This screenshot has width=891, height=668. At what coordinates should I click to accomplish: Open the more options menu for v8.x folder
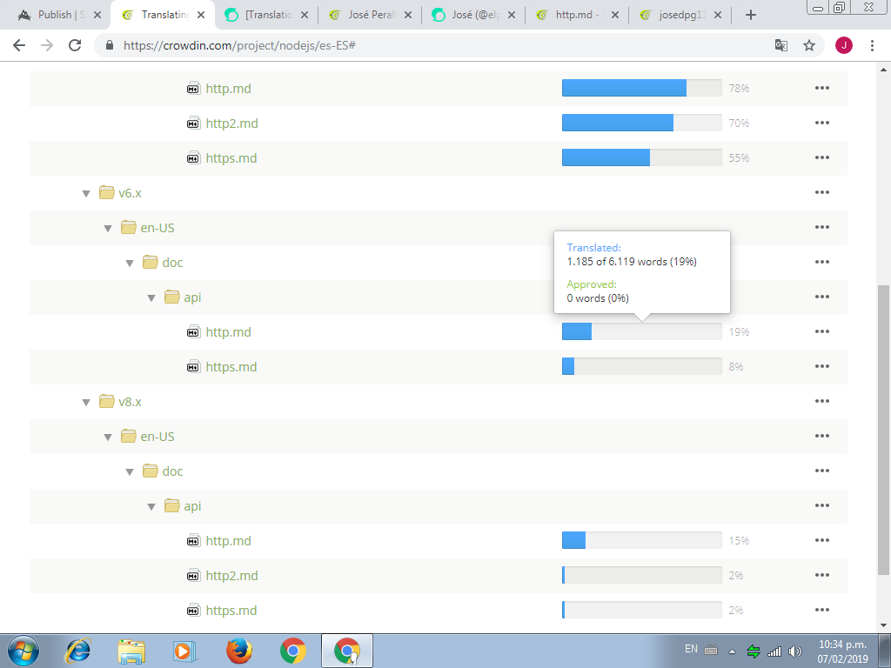[x=821, y=401]
